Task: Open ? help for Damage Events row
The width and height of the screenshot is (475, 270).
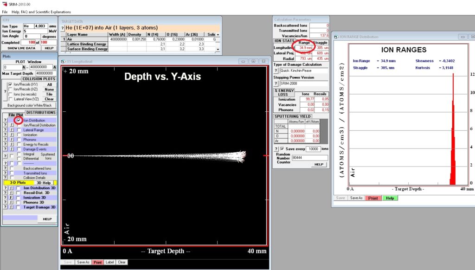Action: coord(5,149)
